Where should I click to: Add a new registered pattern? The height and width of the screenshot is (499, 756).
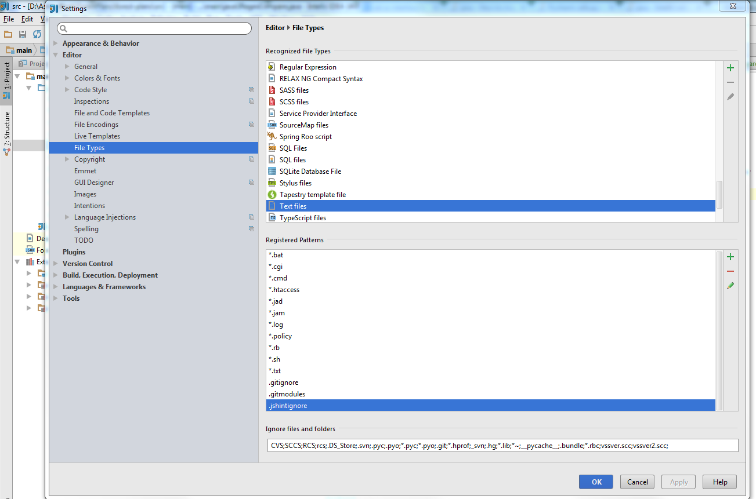click(730, 257)
